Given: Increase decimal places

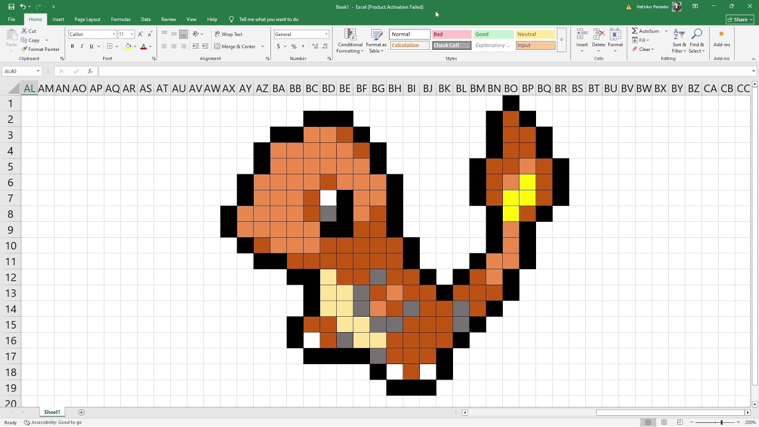Looking at the screenshot, I should pyautogui.click(x=314, y=46).
